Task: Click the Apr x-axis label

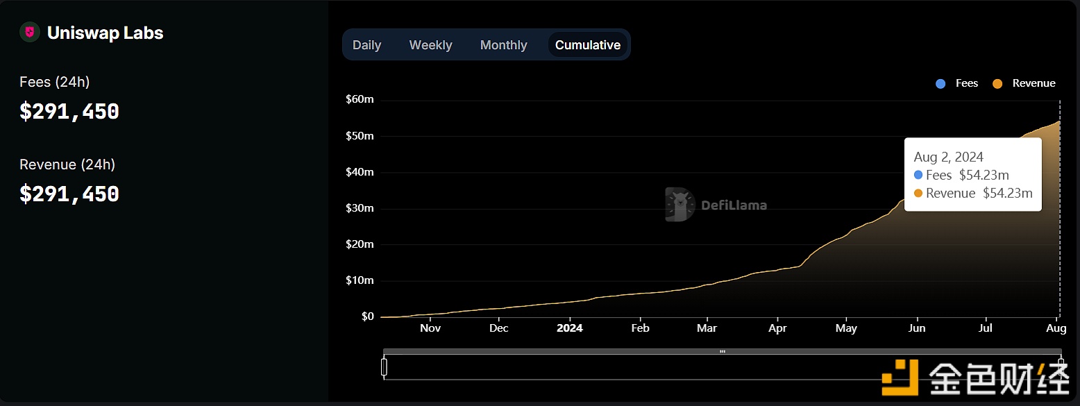Action: [777, 328]
